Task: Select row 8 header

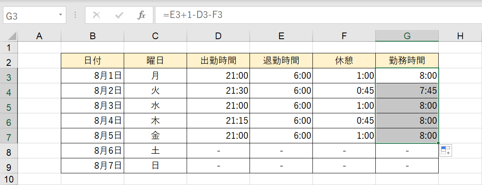Action: (9, 151)
